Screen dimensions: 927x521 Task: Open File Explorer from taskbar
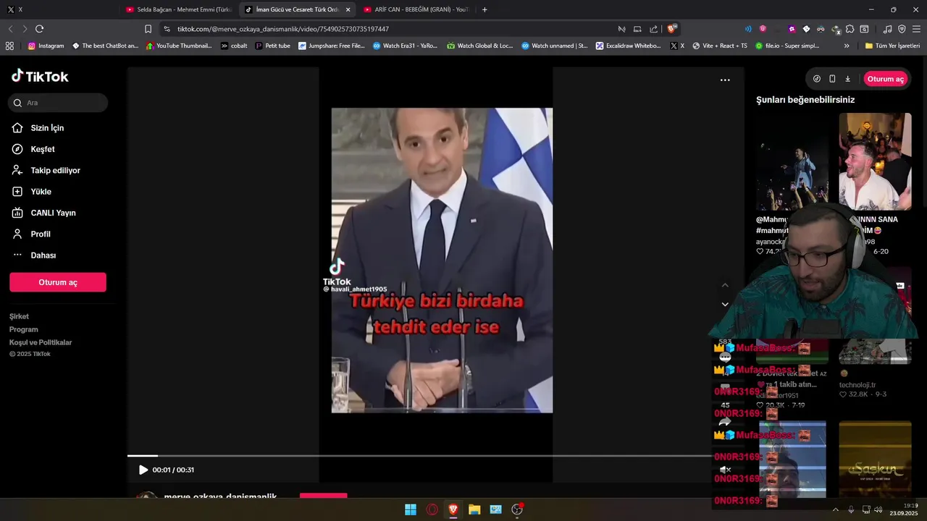pyautogui.click(x=474, y=509)
